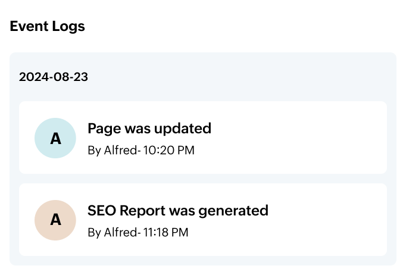Click the "By Alfred- 11:18 PM" byline
This screenshot has height=275, width=406.
(138, 232)
